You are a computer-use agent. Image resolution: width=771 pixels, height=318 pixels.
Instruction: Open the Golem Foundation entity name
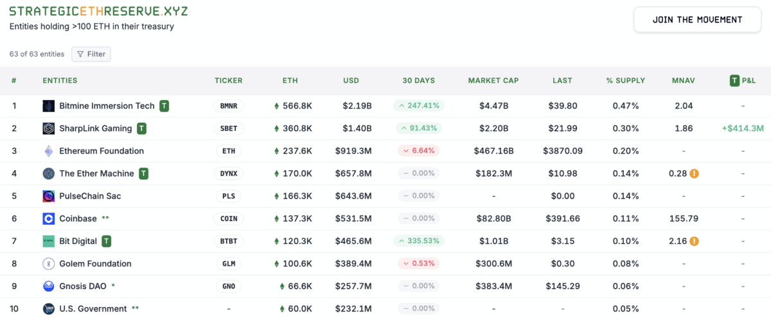click(x=95, y=263)
